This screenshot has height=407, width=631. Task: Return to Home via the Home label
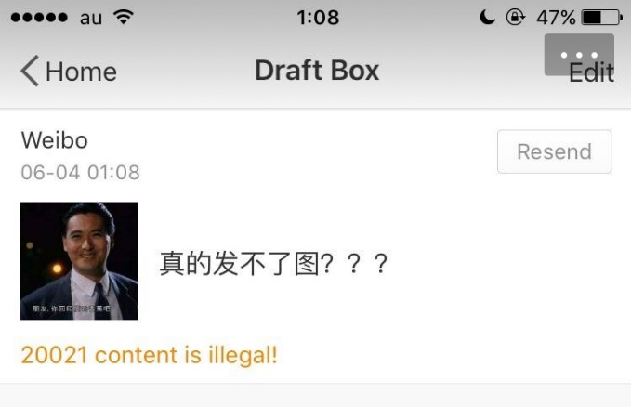81,72
